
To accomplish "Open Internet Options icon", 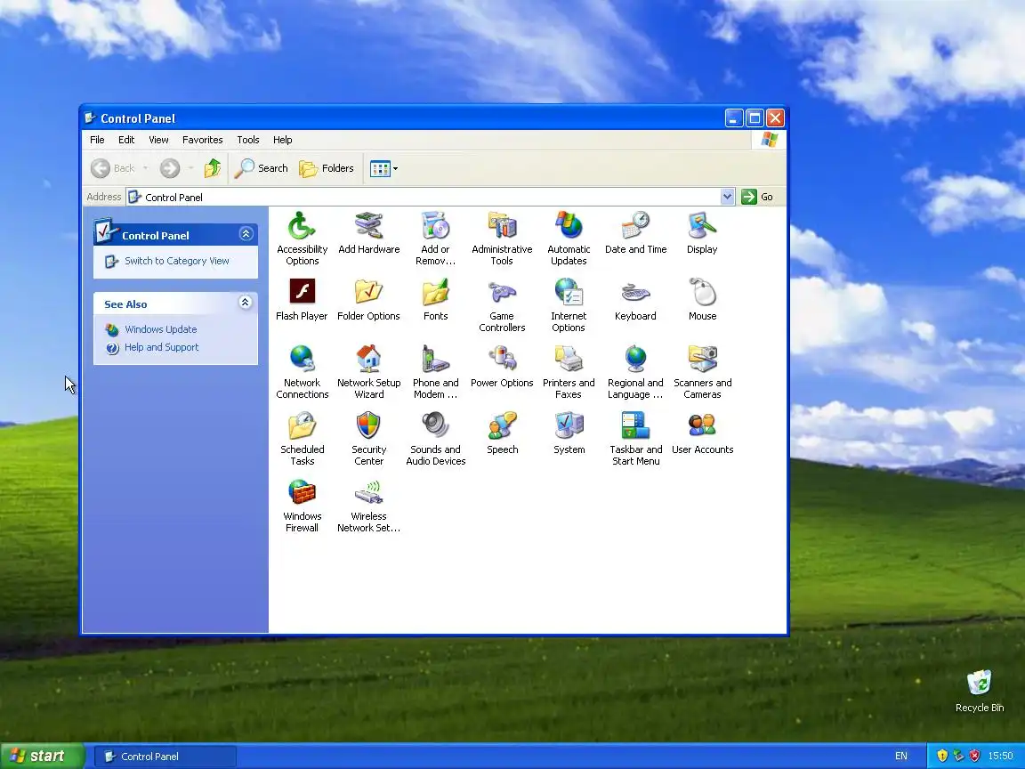I will click(x=569, y=304).
